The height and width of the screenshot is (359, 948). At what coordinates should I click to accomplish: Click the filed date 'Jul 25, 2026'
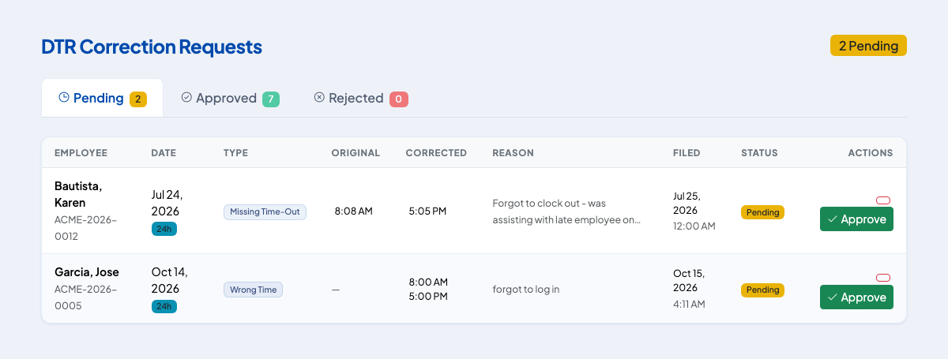(x=687, y=203)
